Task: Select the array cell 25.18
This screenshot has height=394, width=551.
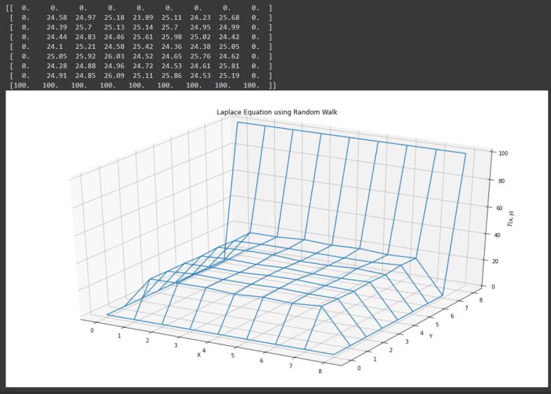Action: click(114, 18)
